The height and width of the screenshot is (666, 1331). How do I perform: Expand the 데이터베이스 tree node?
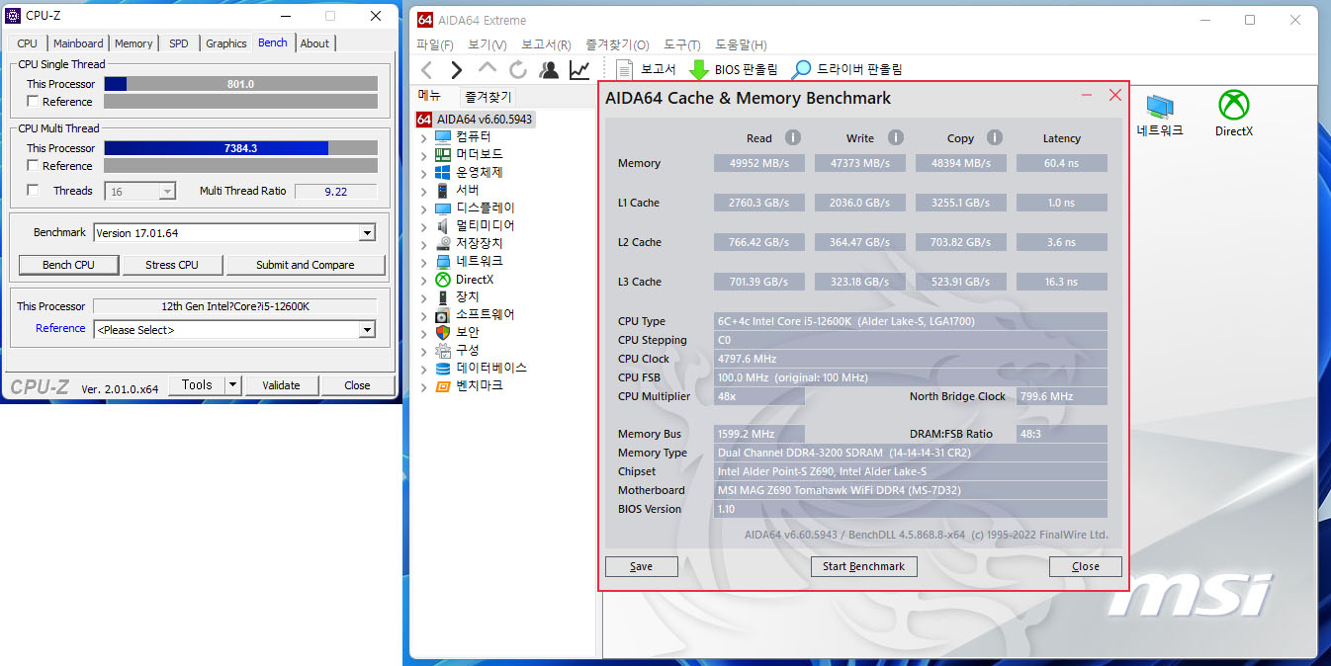pyautogui.click(x=424, y=369)
